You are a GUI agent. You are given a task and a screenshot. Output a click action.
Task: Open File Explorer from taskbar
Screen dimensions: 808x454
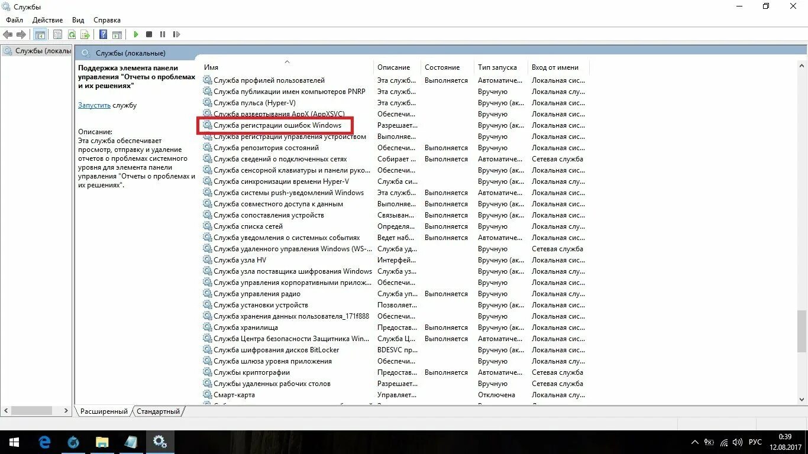[102, 442]
